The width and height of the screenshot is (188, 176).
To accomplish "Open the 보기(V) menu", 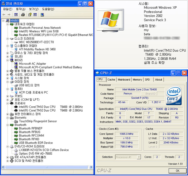I will click(34, 9).
